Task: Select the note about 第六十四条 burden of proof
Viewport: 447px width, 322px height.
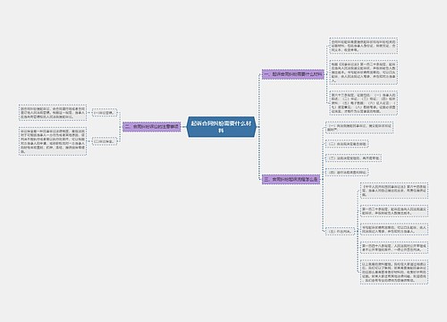Action: (x=394, y=191)
